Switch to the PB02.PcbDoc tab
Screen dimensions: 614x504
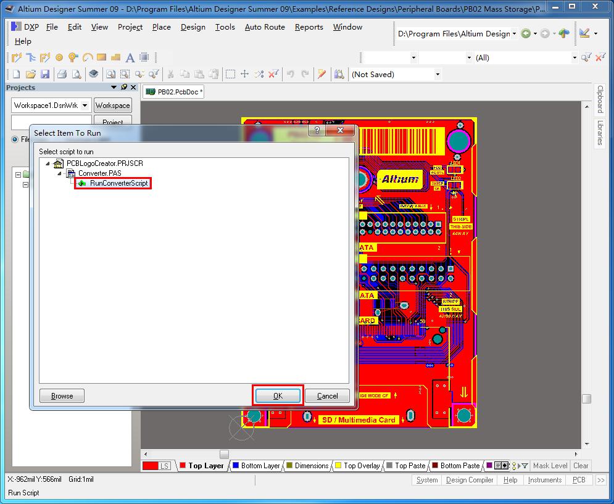[173, 92]
